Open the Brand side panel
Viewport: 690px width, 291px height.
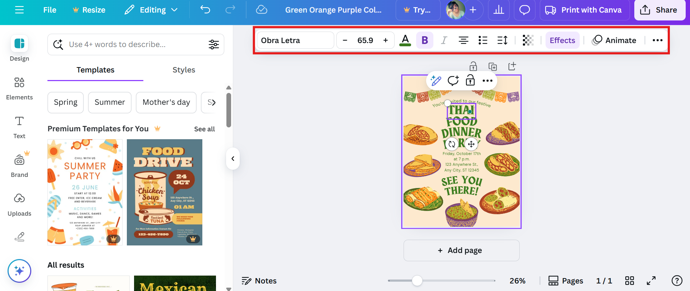point(19,165)
